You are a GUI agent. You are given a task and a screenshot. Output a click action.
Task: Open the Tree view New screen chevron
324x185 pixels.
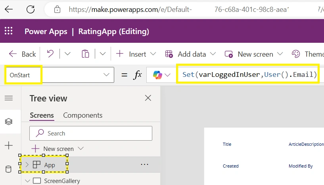[81, 148]
